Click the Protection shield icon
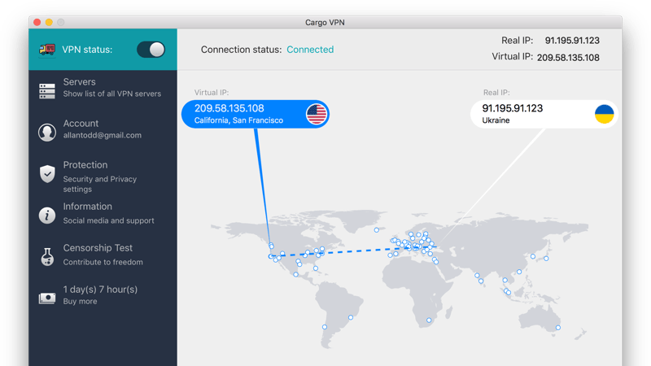The image size is (651, 366). click(x=47, y=174)
